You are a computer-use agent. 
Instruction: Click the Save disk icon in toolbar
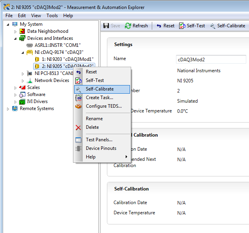pyautogui.click(x=106, y=26)
